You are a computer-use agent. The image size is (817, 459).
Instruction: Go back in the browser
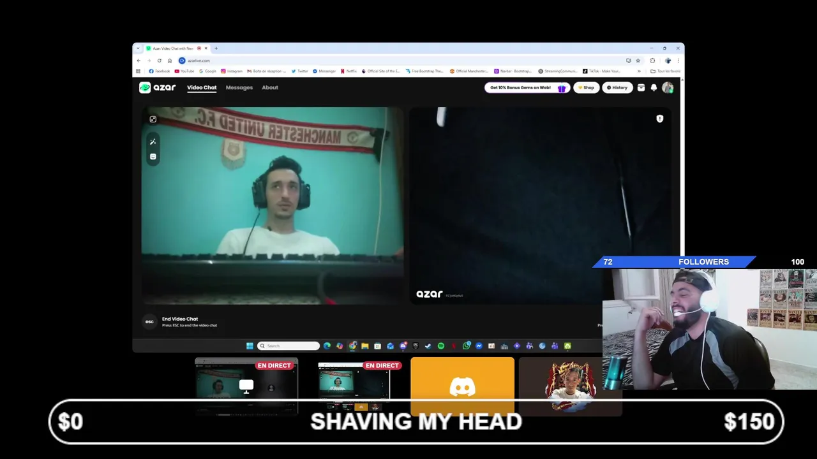coord(139,61)
